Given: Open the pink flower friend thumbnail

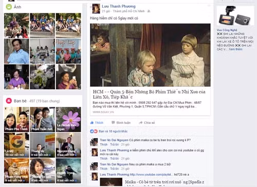Looking at the screenshot, I should pyautogui.click(x=68, y=119).
